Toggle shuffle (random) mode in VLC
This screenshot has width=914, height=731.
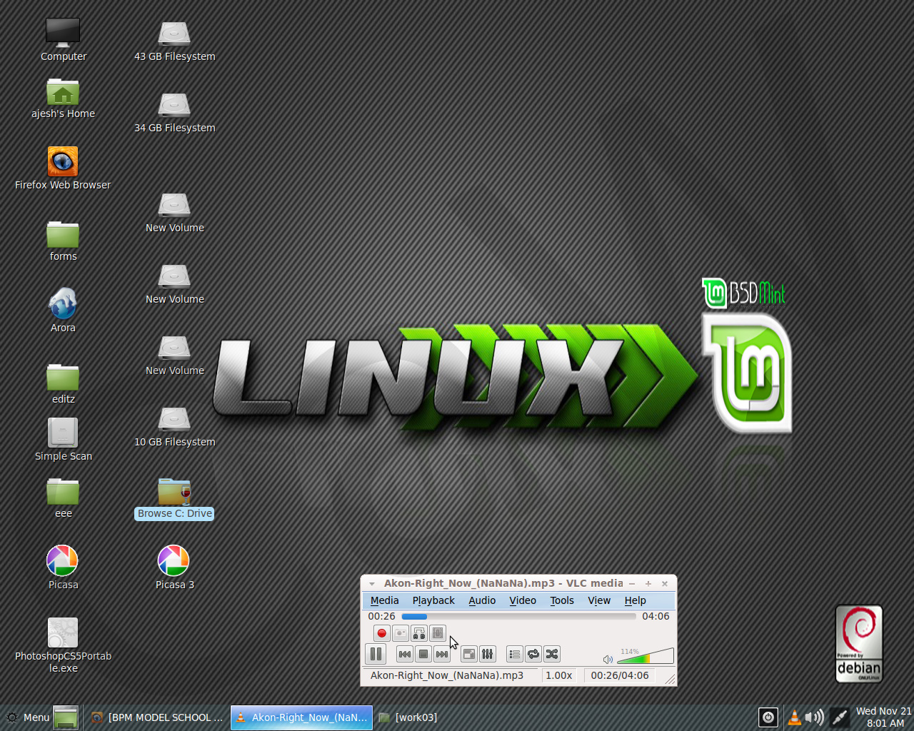coord(552,654)
